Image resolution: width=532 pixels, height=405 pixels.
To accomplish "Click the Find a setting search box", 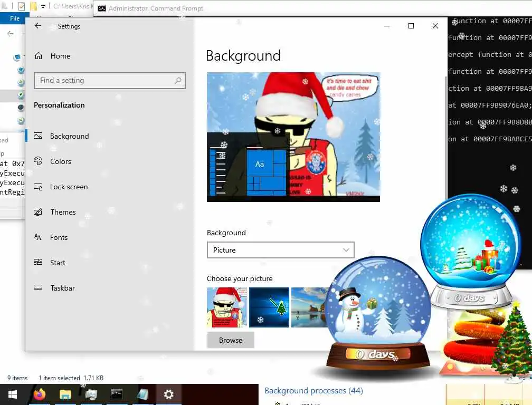I will (110, 80).
